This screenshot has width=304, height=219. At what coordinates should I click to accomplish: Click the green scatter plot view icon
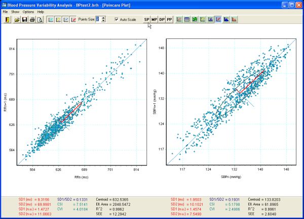pyautogui.click(x=194, y=20)
